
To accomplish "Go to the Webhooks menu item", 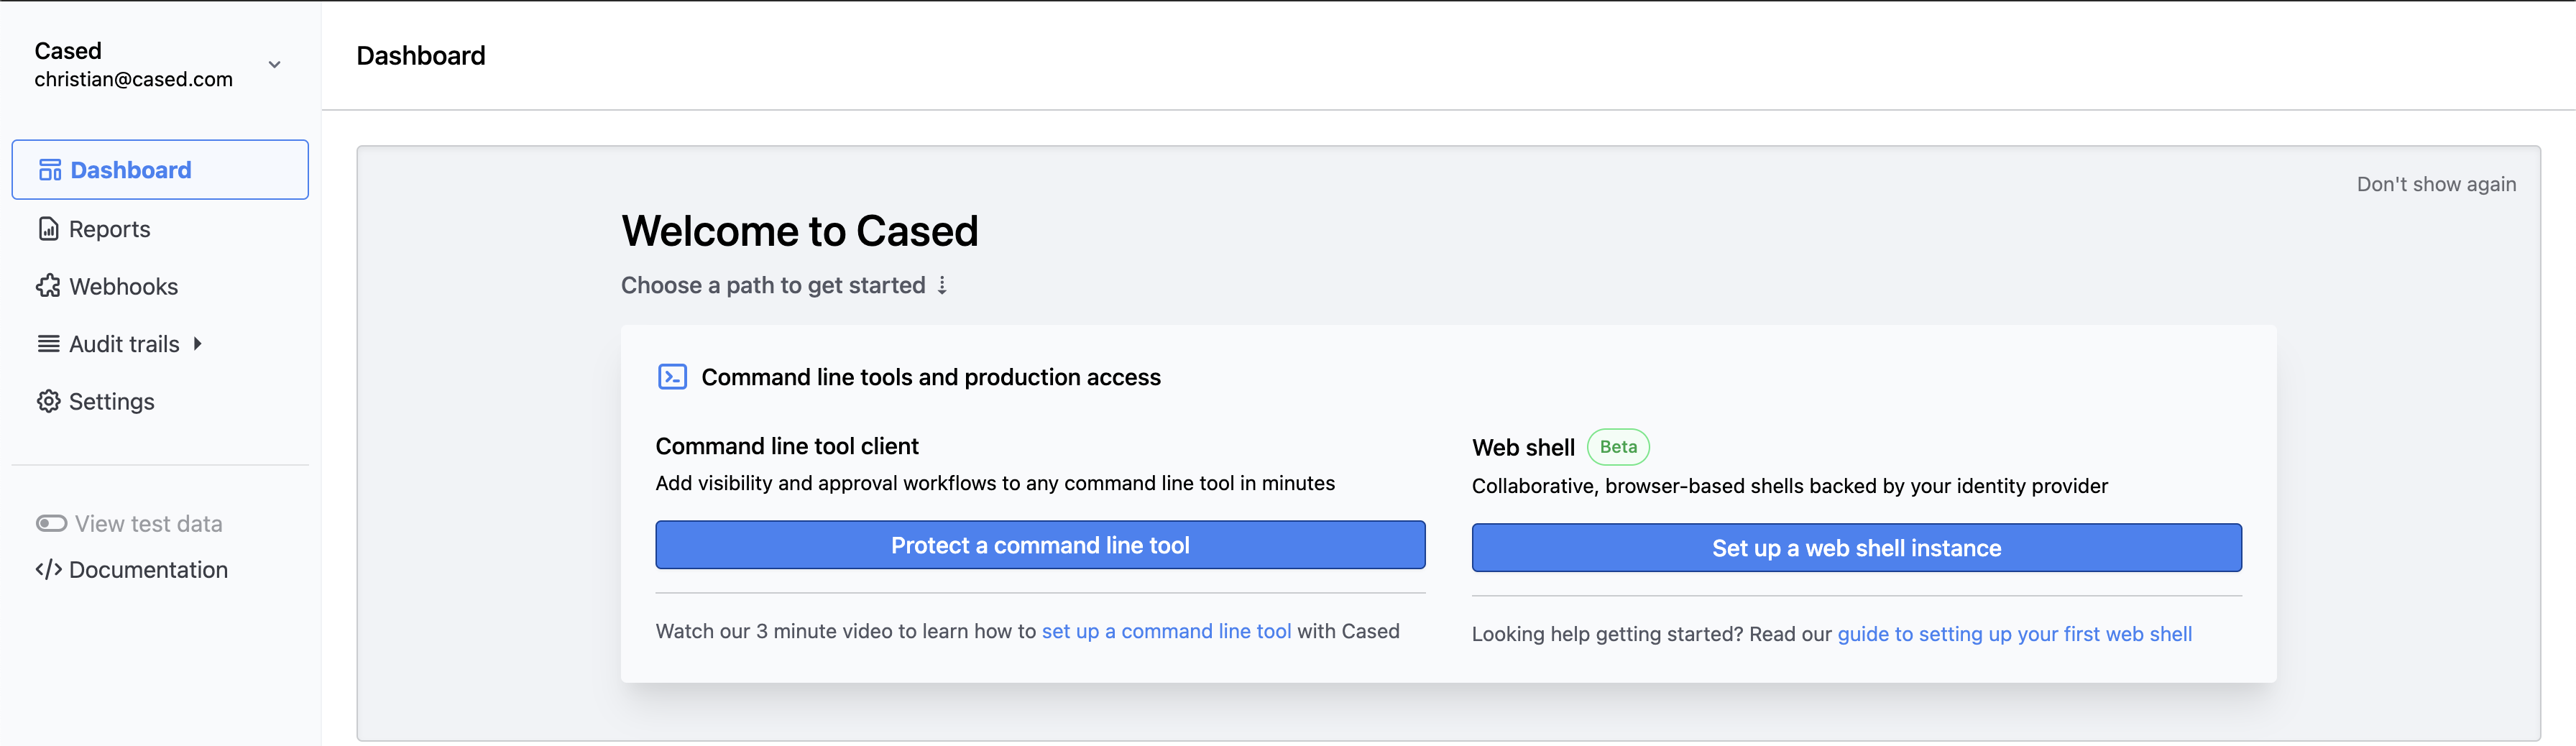I will 123,287.
